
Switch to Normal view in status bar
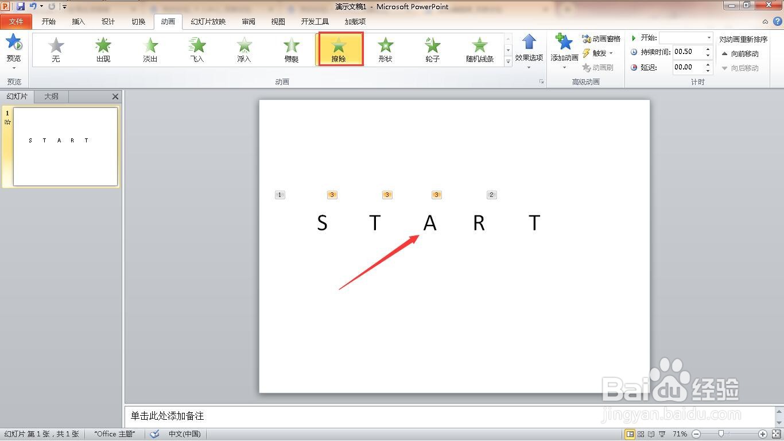[630, 434]
